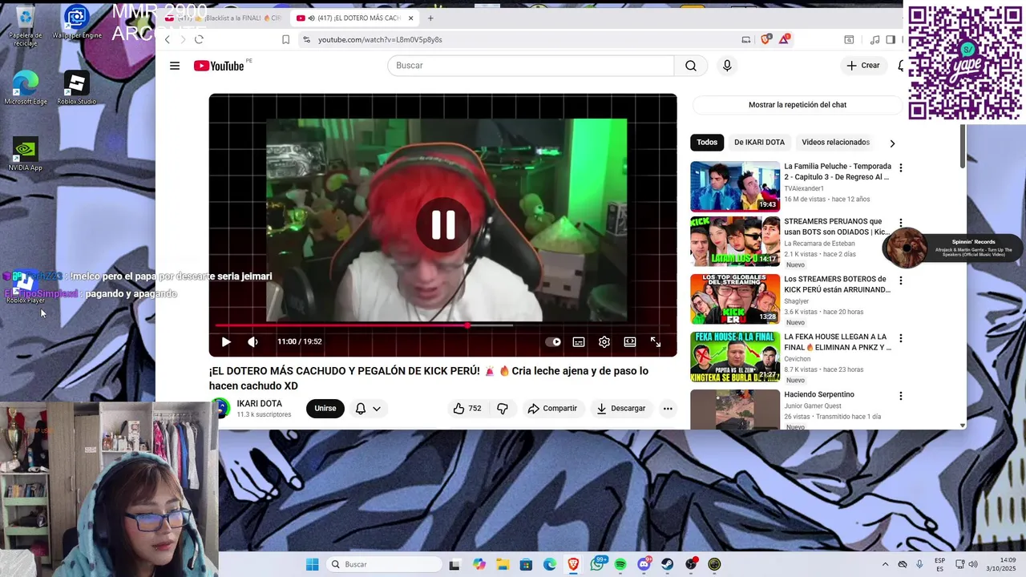Viewport: 1026px width, 577px height.
Task: Open more actions ellipsis under the video
Action: pos(668,409)
